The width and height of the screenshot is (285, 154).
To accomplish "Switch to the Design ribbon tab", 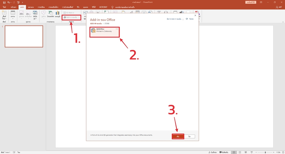I will click(x=31, y=7).
